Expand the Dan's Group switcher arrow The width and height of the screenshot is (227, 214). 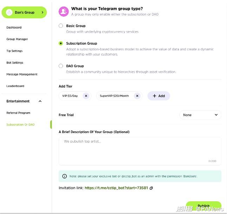click(x=43, y=12)
